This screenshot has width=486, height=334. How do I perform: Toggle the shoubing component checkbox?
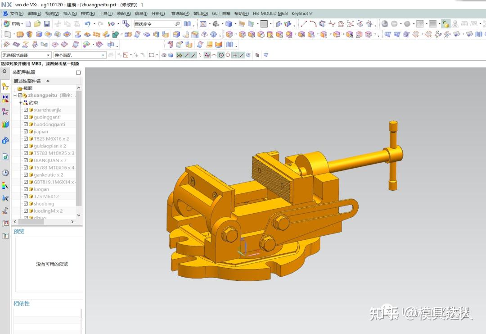pos(26,204)
